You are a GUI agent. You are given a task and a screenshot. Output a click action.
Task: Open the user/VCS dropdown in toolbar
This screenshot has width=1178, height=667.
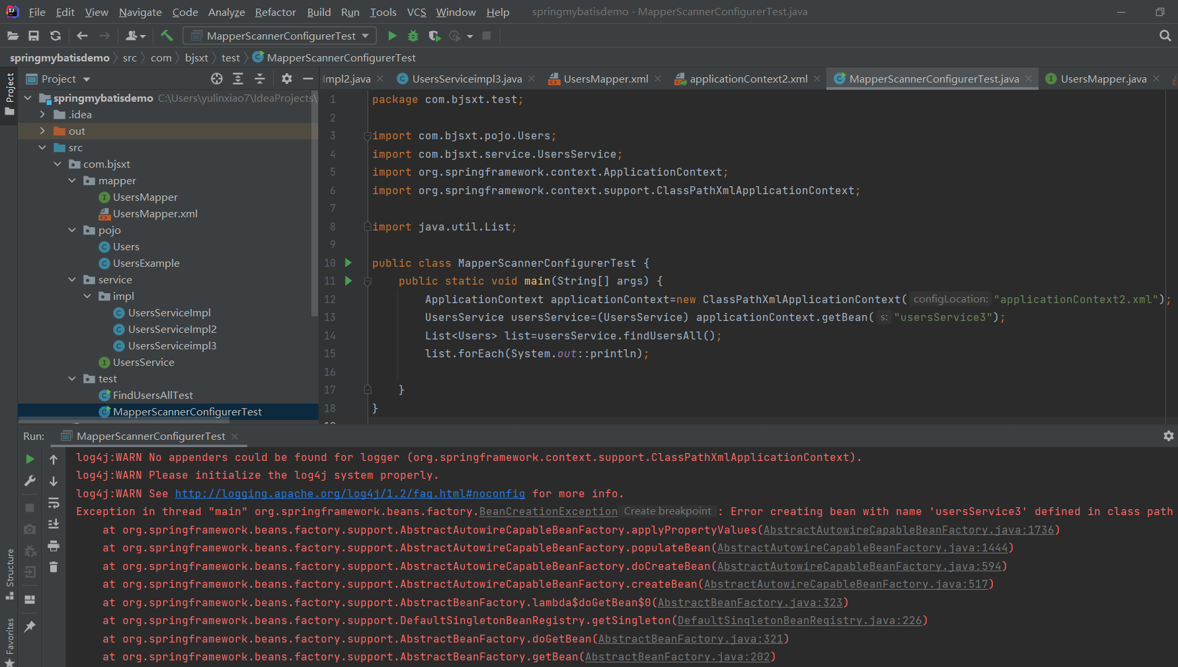tap(136, 36)
